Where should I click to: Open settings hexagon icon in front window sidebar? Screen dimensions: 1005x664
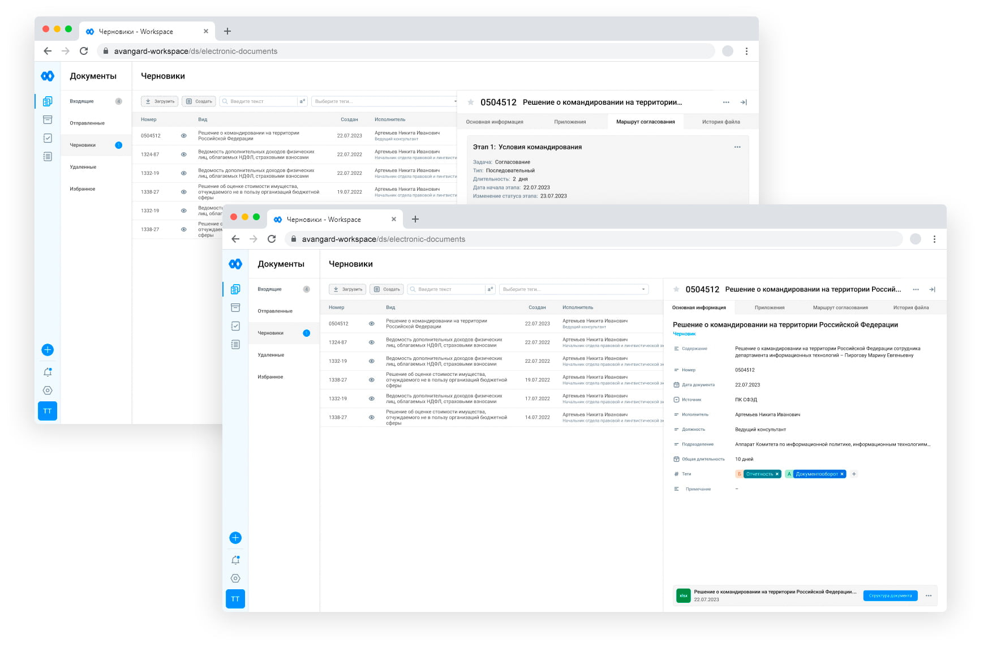235,579
